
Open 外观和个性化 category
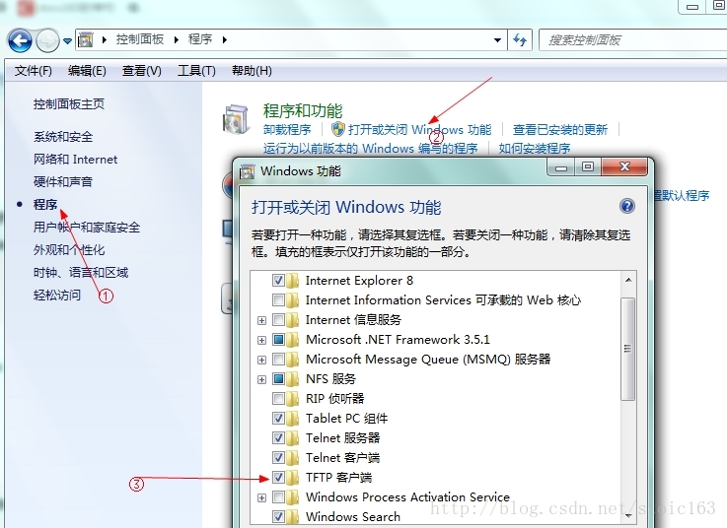click(69, 249)
